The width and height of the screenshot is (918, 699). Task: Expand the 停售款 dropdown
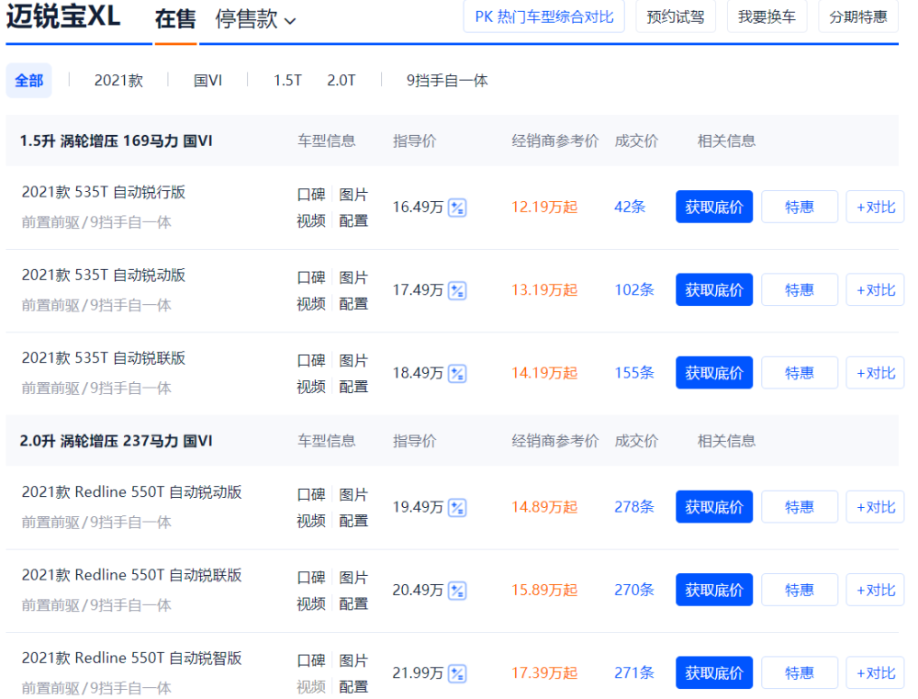tap(255, 19)
